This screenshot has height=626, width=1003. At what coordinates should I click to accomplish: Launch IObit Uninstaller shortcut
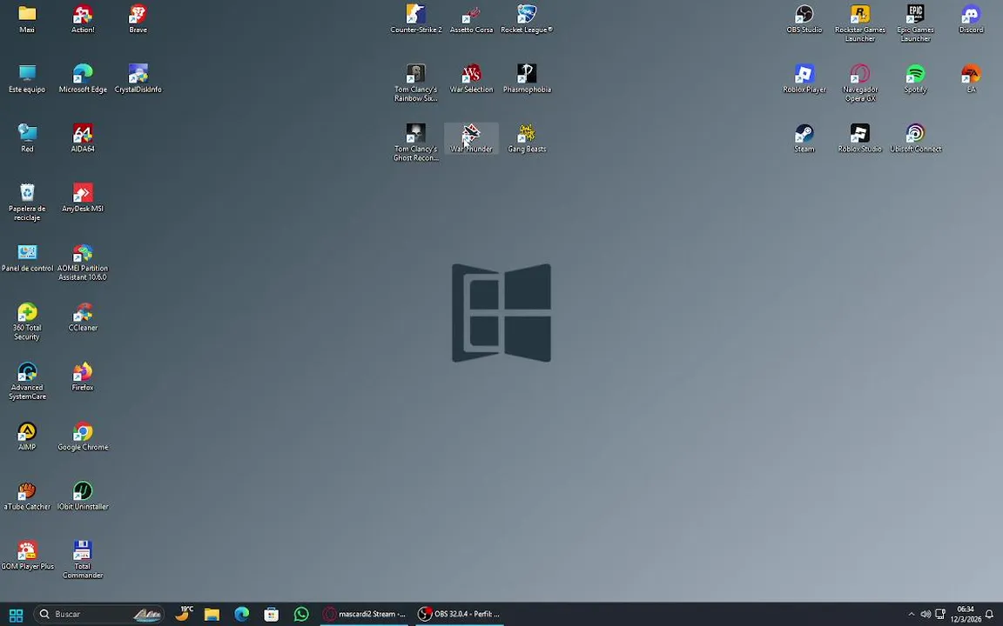[83, 496]
